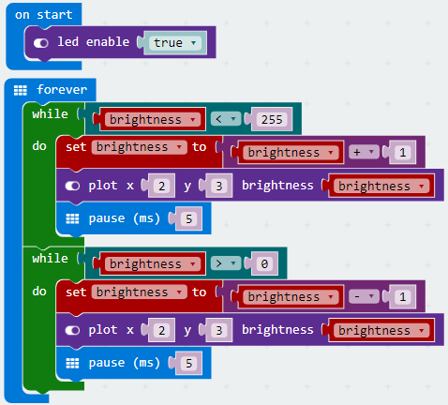Click the 255 value field
The width and height of the screenshot is (448, 405).
[272, 119]
